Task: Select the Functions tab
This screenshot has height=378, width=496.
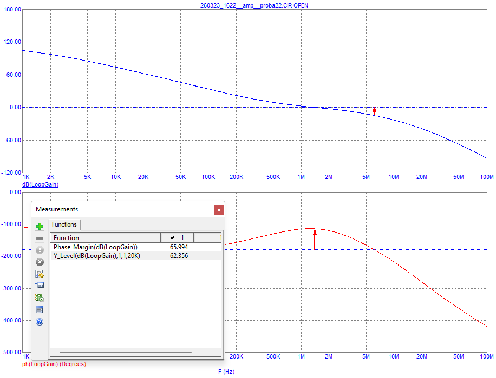Action: point(64,224)
